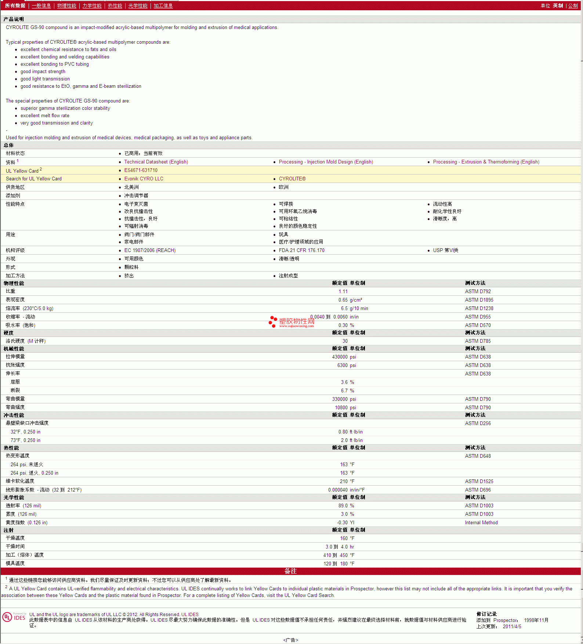Search Yellow Card for CYROLITE®
583x644 pixels.
(x=292, y=179)
